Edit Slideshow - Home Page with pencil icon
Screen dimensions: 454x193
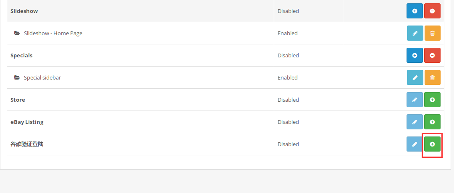coord(415,33)
